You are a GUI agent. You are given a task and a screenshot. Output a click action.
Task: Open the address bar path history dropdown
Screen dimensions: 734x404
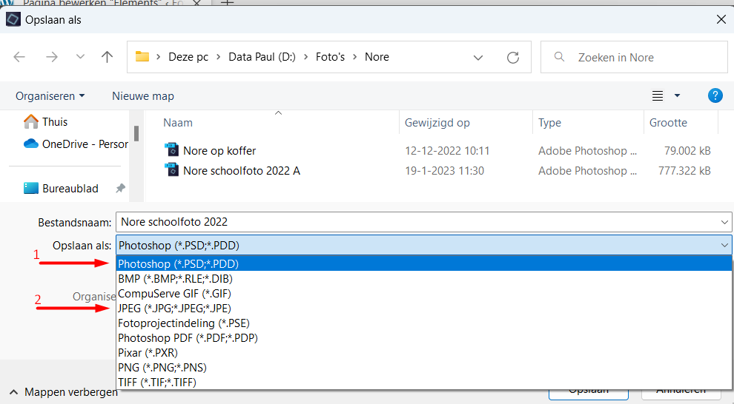(x=479, y=57)
